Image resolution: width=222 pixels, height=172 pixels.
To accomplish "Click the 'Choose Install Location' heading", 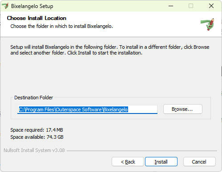I will coord(36,18).
